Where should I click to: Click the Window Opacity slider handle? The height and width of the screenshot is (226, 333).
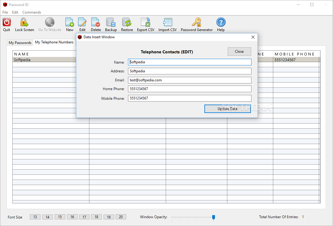[214, 217]
